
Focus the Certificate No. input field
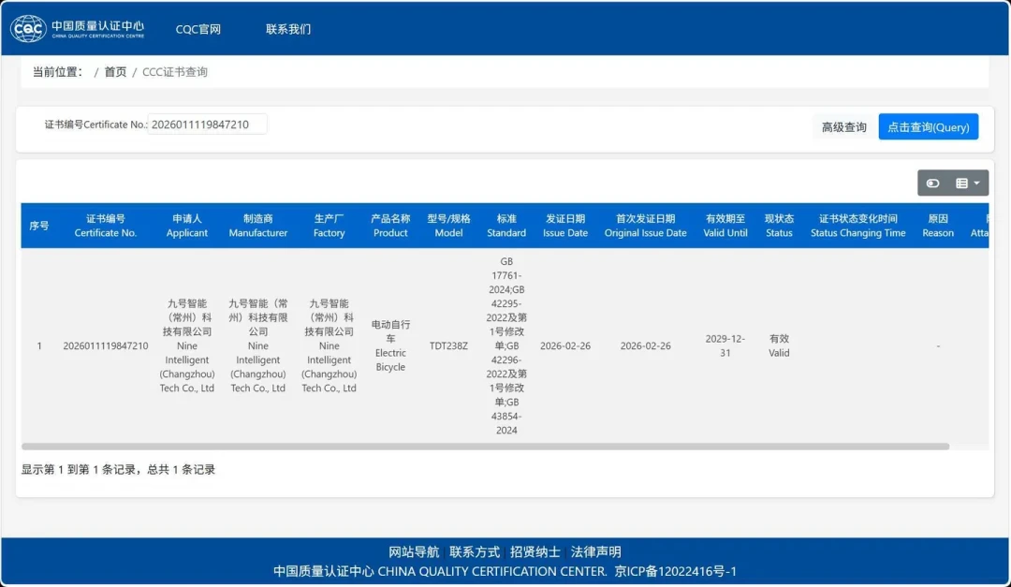(x=207, y=125)
